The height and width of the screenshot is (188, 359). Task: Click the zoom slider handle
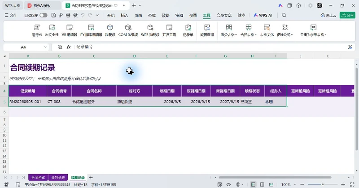pos(323,184)
